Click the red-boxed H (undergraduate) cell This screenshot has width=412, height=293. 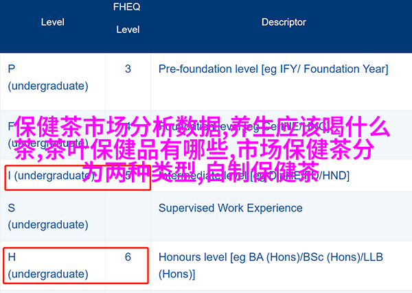point(48,266)
